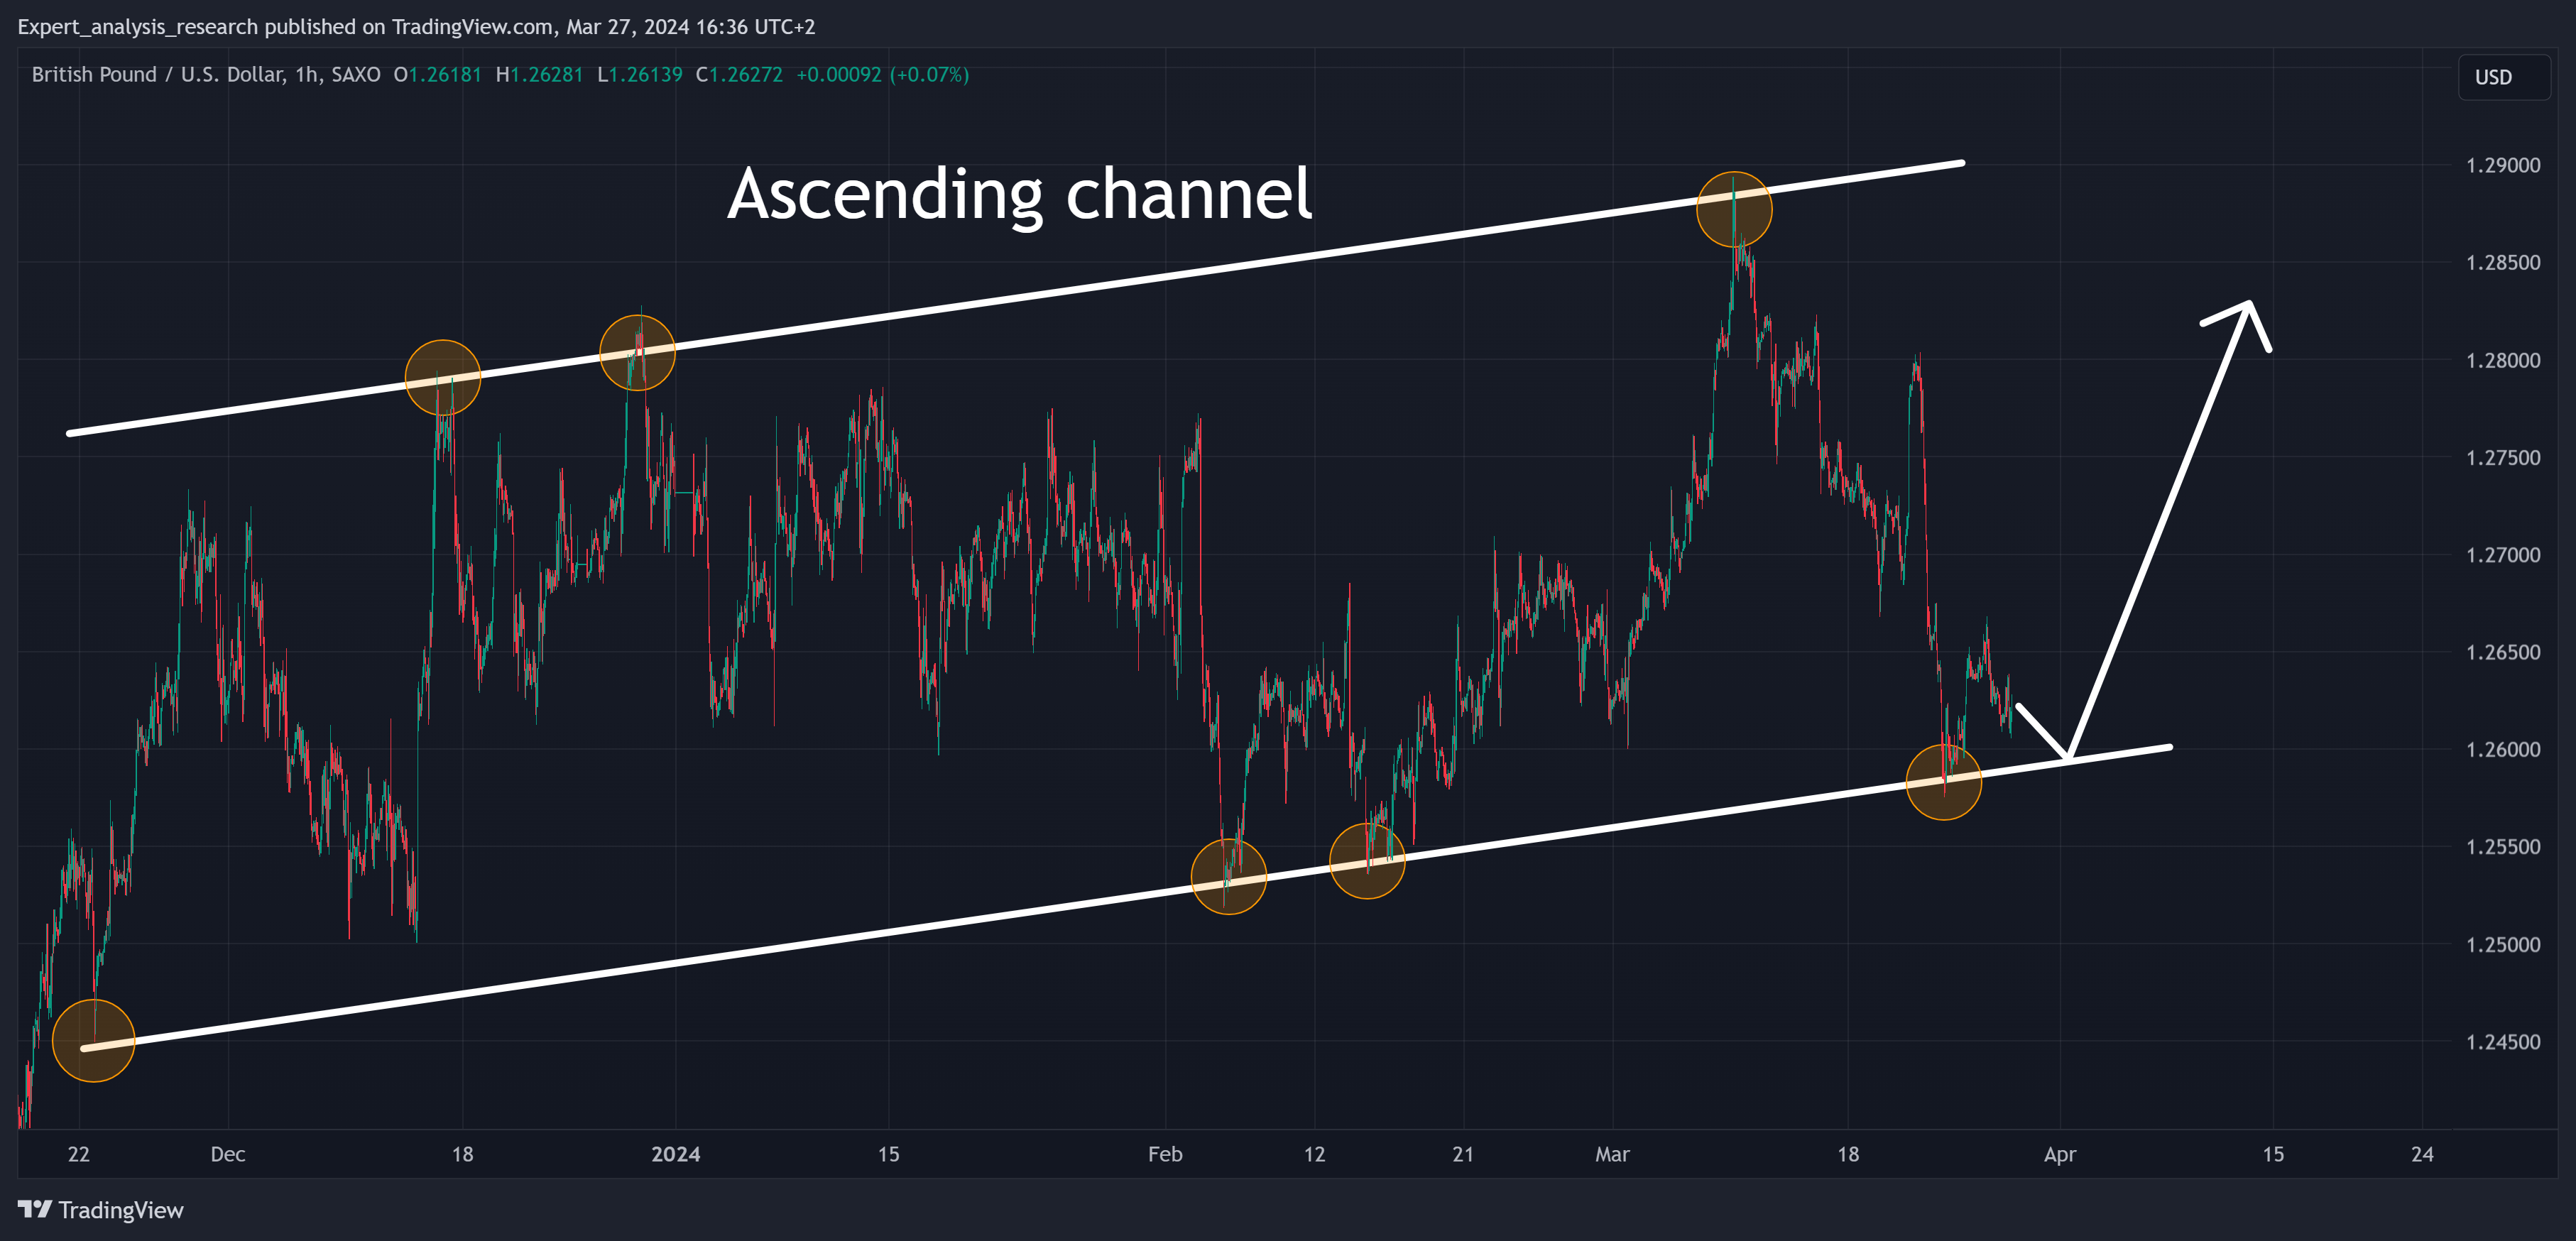
Task: Click the open price value O1.26181
Action: (438, 75)
